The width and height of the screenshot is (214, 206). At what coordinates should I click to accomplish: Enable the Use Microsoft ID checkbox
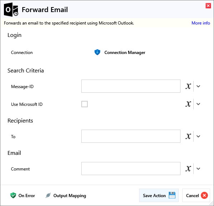tap(85, 104)
